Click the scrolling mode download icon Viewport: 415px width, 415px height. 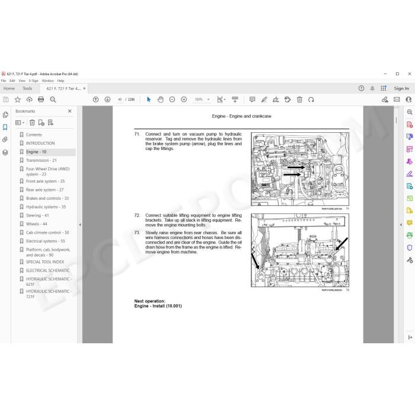(x=235, y=100)
